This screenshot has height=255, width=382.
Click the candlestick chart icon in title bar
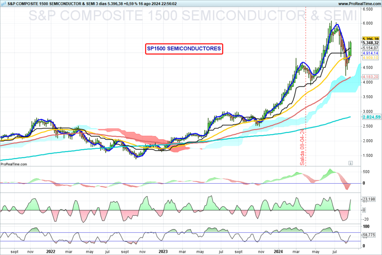coord(3,4)
